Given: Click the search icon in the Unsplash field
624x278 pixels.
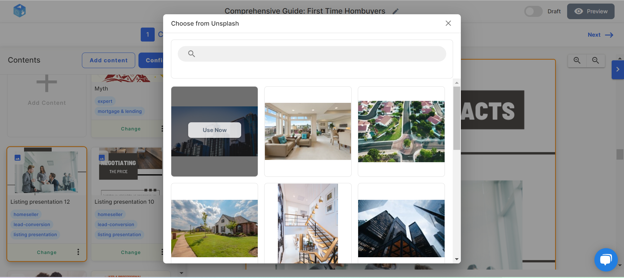Looking at the screenshot, I should pyautogui.click(x=191, y=54).
